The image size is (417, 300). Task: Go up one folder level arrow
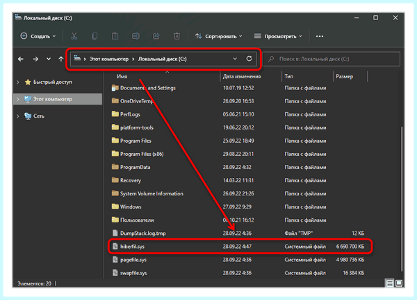(61, 59)
